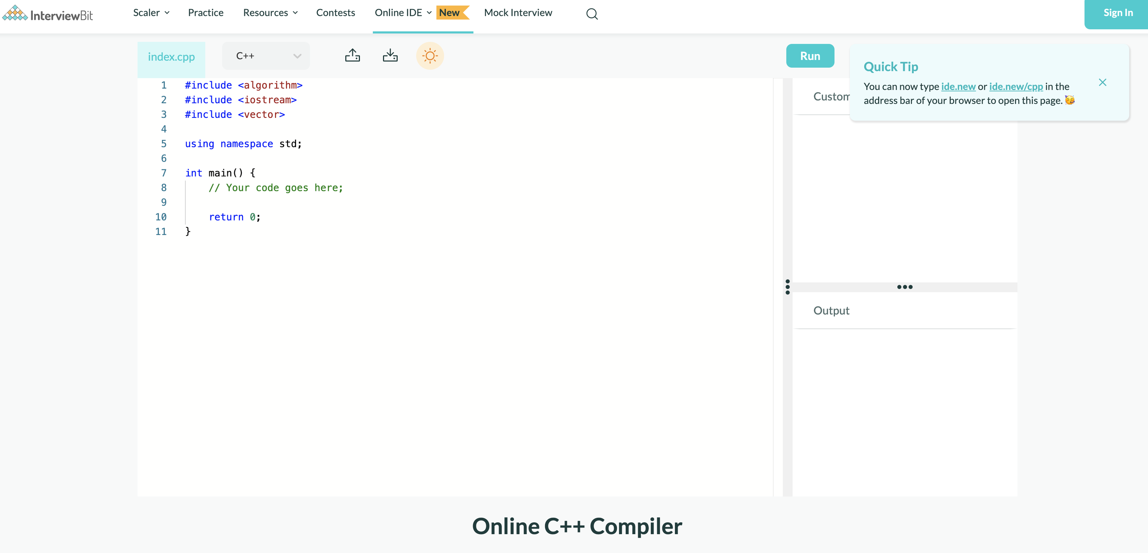The height and width of the screenshot is (553, 1148).
Task: Click the vertical three-dot panel divider handle
Action: 788,287
